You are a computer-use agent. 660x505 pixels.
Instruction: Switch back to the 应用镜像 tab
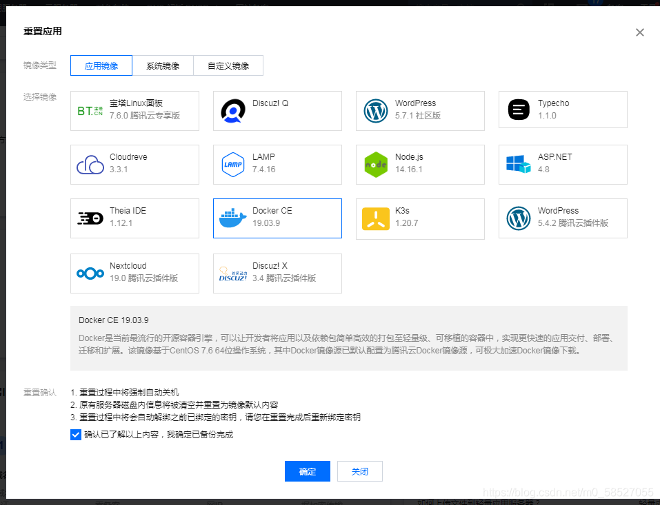pyautogui.click(x=99, y=65)
